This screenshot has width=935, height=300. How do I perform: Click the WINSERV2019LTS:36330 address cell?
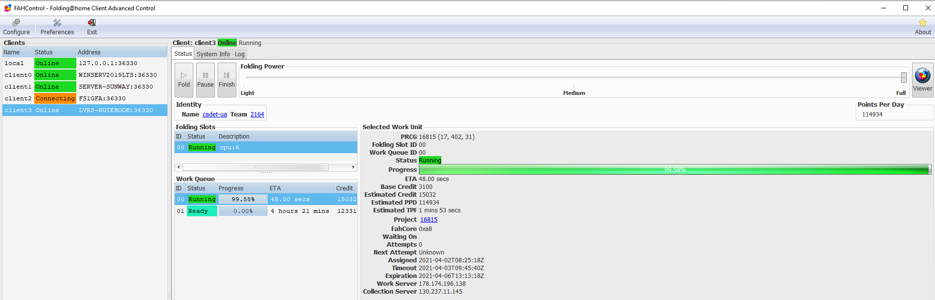click(x=118, y=75)
